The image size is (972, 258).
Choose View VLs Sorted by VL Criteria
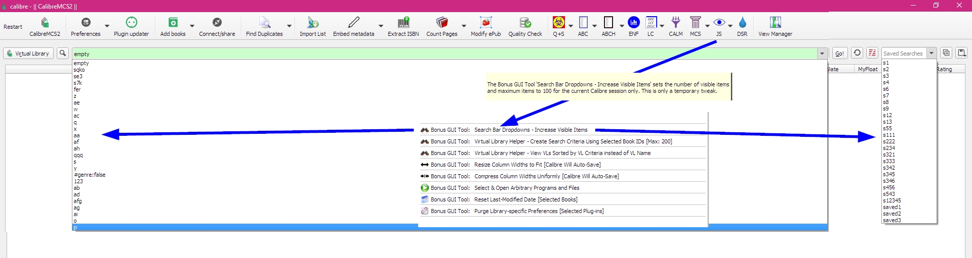pyautogui.click(x=562, y=153)
